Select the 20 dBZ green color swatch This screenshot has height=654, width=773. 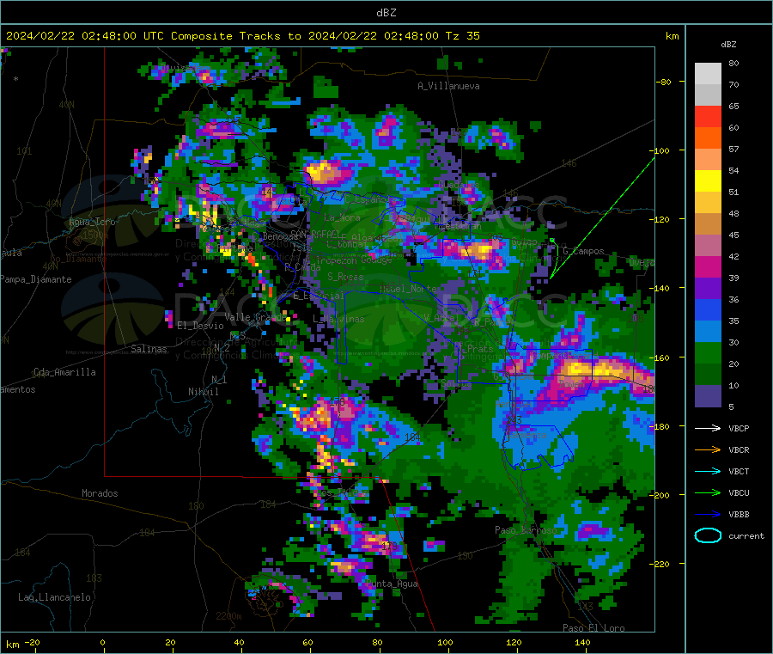click(708, 375)
